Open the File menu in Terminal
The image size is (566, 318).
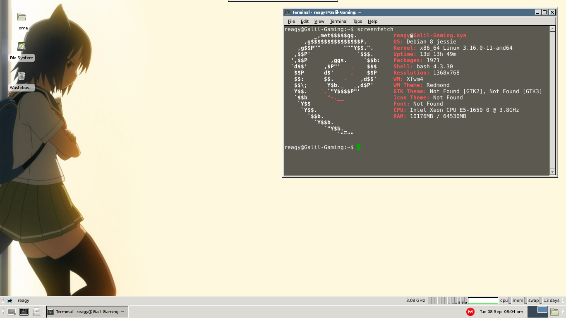pyautogui.click(x=291, y=21)
